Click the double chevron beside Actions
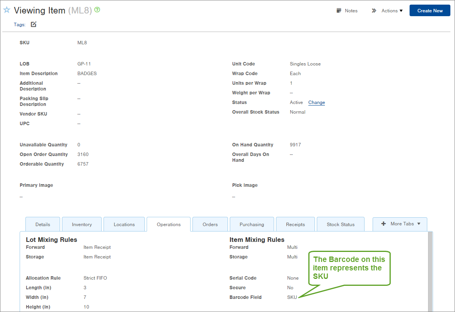This screenshot has height=312, width=455. click(374, 11)
